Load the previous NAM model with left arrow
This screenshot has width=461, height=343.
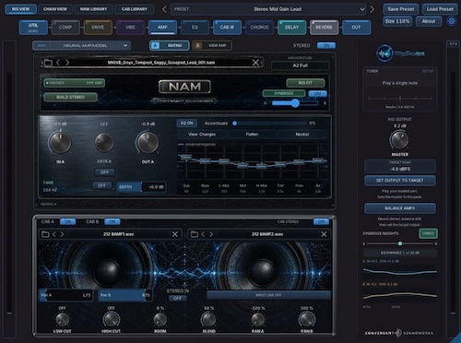point(58,63)
